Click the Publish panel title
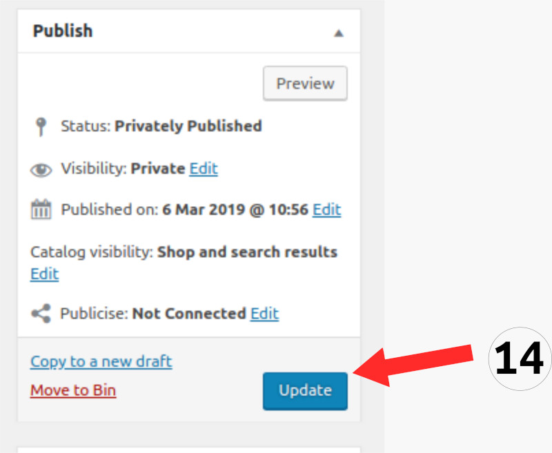 click(x=63, y=31)
